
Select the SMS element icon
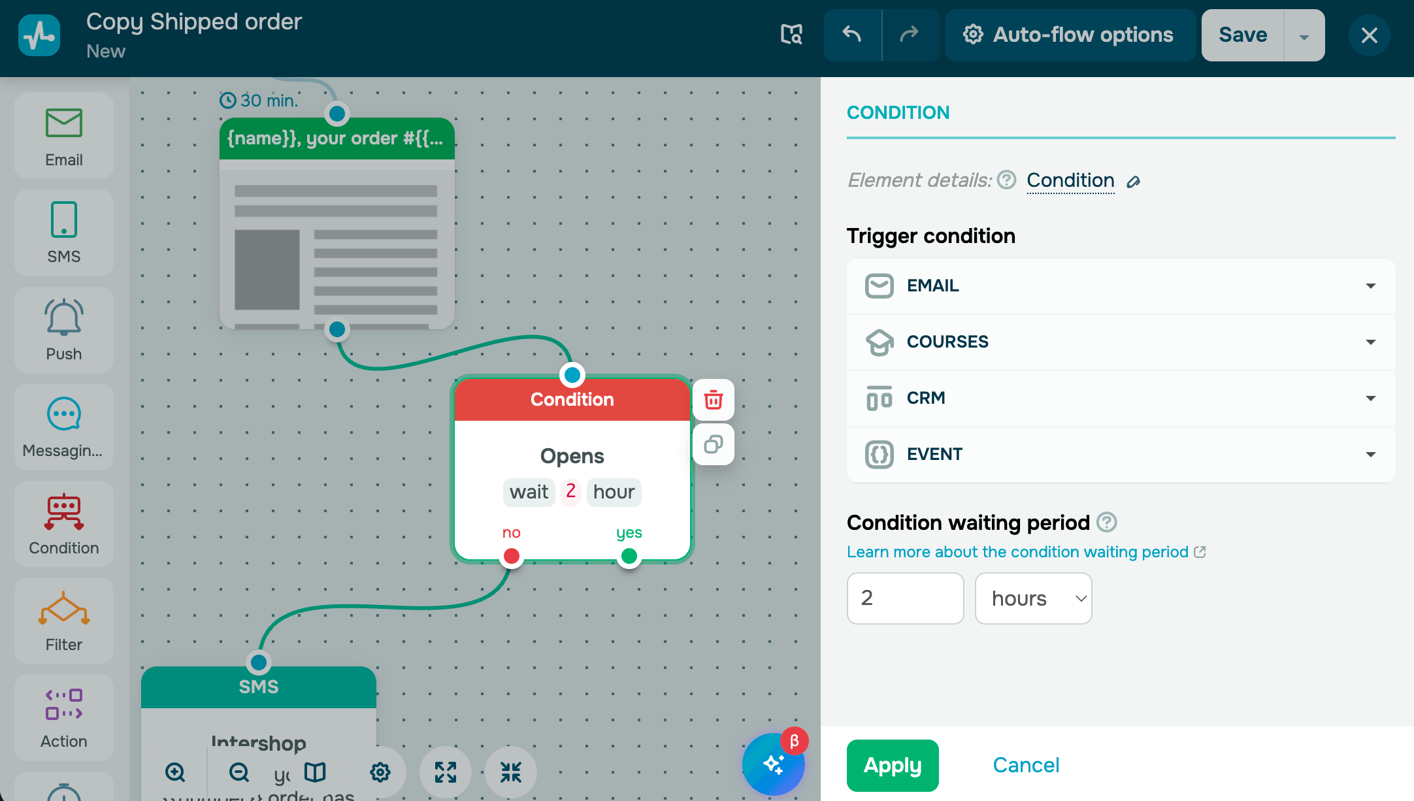(64, 233)
